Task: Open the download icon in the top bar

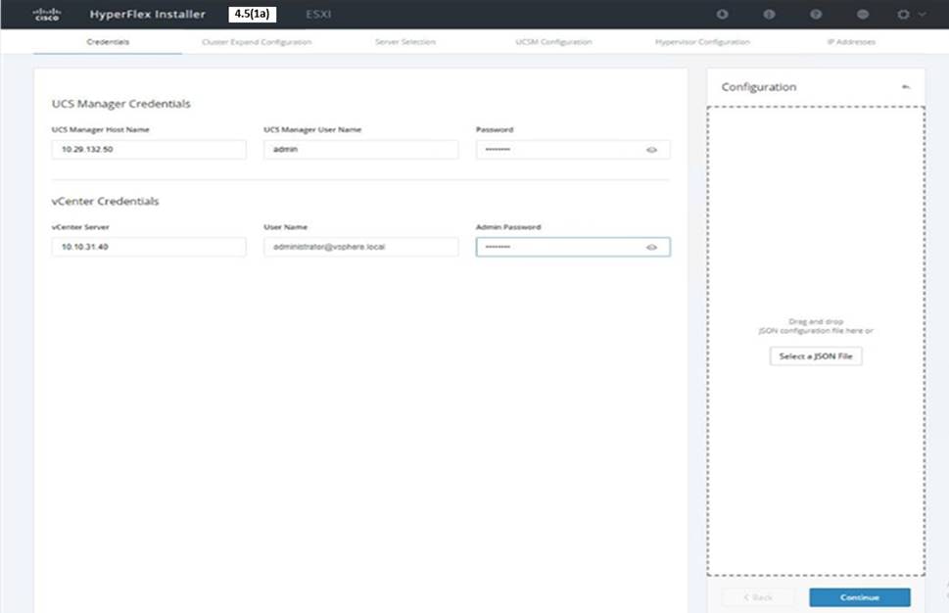Action: (722, 14)
